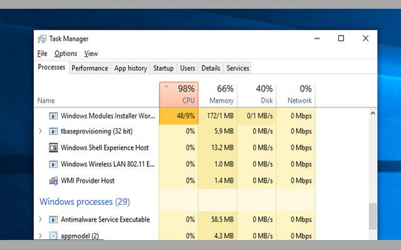
Task: Click the Task Manager title bar icon
Action: pos(42,38)
